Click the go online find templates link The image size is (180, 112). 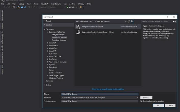coord(108,89)
